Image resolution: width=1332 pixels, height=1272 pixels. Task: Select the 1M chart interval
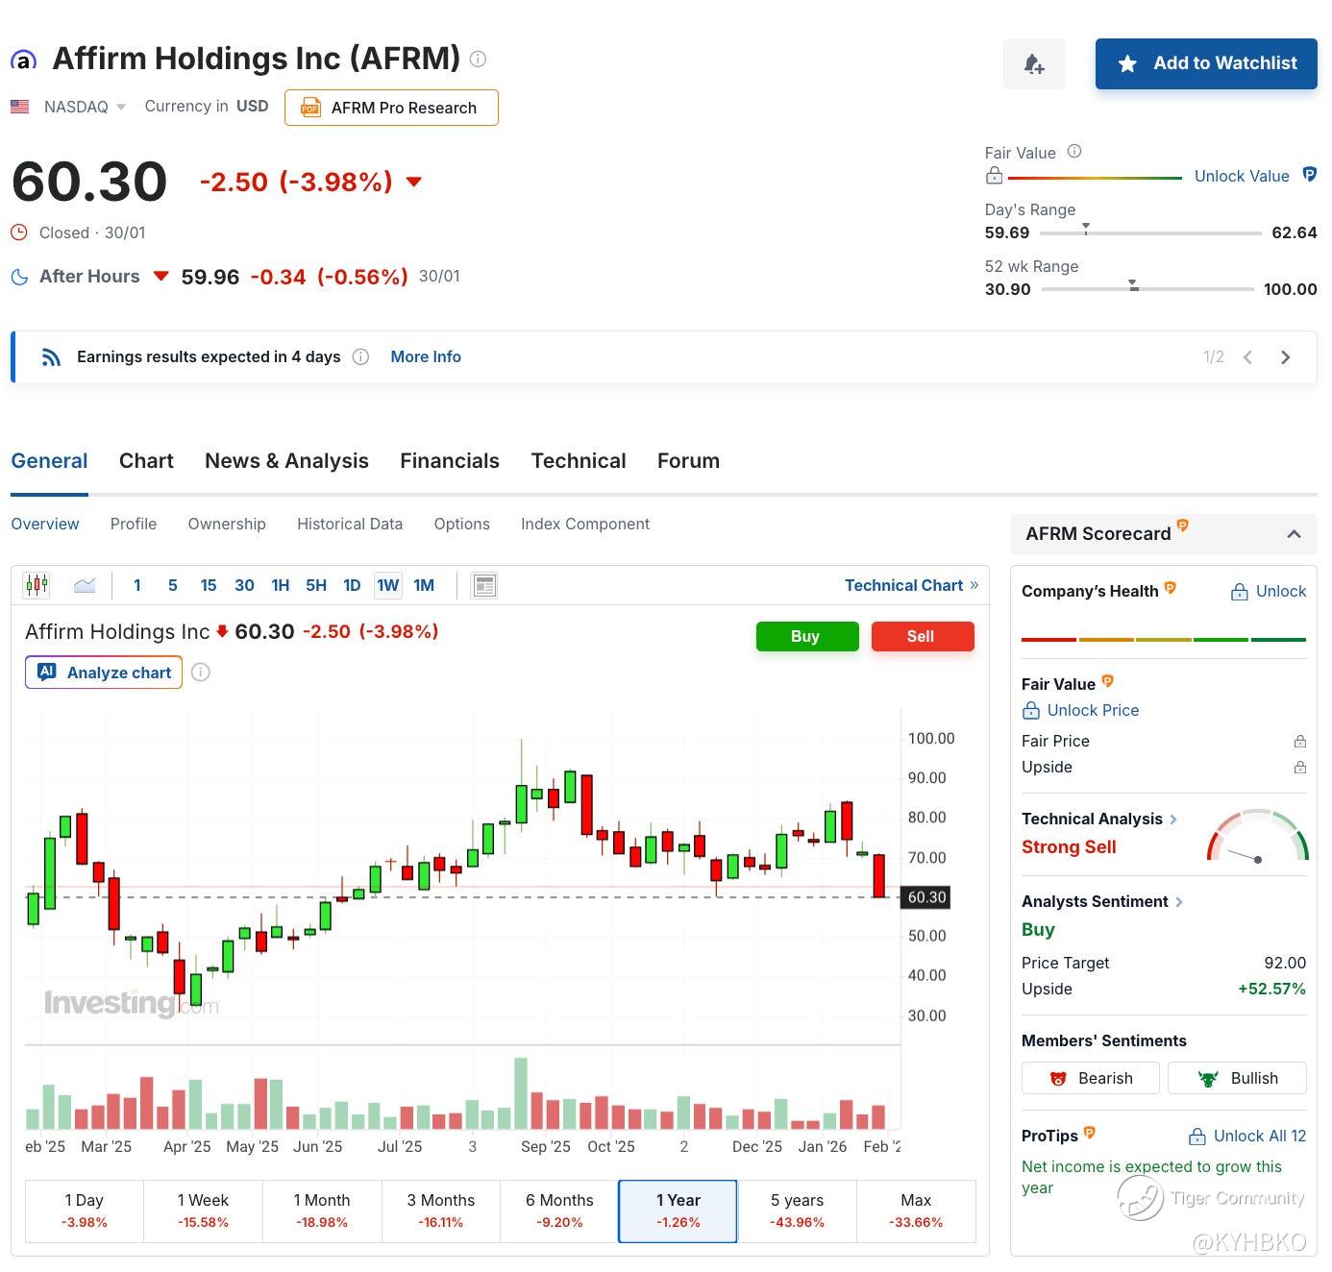[424, 585]
